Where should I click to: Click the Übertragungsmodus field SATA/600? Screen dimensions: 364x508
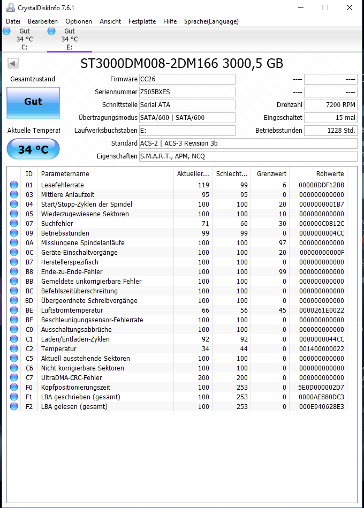[x=187, y=118]
